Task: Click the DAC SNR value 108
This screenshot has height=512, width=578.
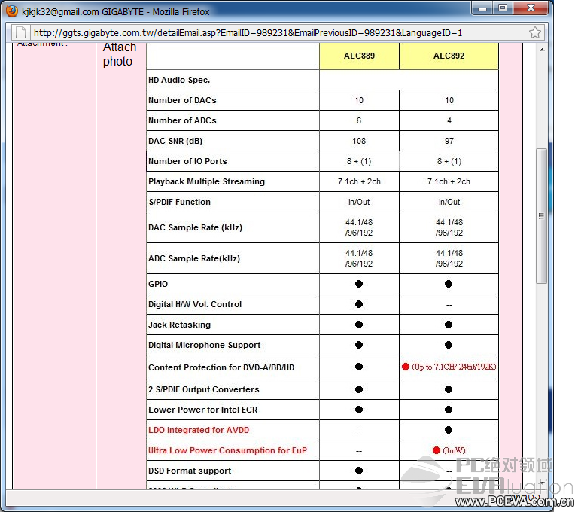Action: pyautogui.click(x=359, y=141)
